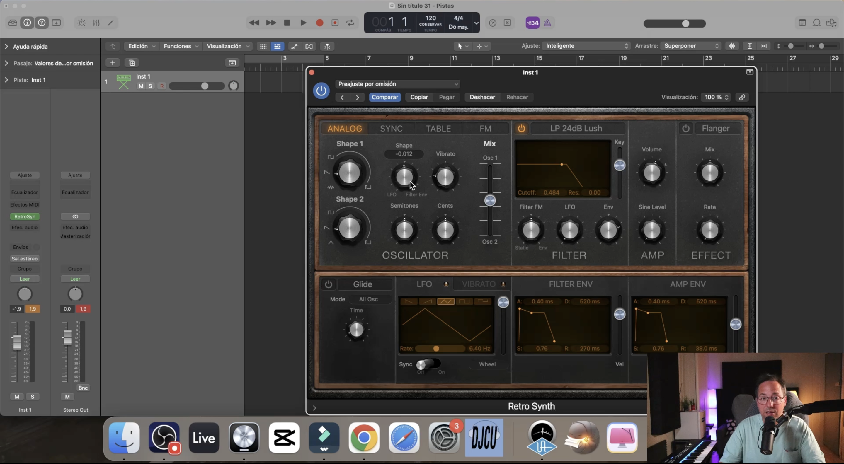The height and width of the screenshot is (464, 844).
Task: Open the Smart Controls dial icon
Action: tap(81, 23)
